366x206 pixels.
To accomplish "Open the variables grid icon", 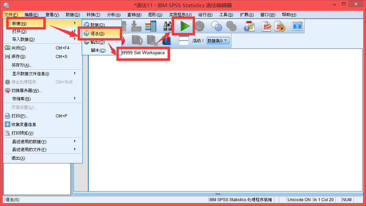I will [151, 26].
